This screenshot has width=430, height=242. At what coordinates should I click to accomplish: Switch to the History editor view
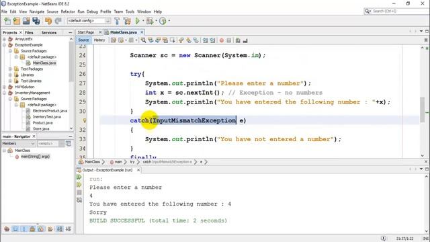(x=99, y=40)
